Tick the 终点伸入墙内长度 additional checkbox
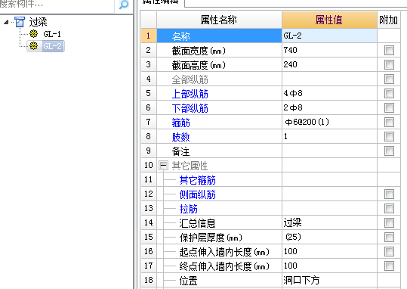Image resolution: width=407 pixels, height=289 pixels. [389, 266]
